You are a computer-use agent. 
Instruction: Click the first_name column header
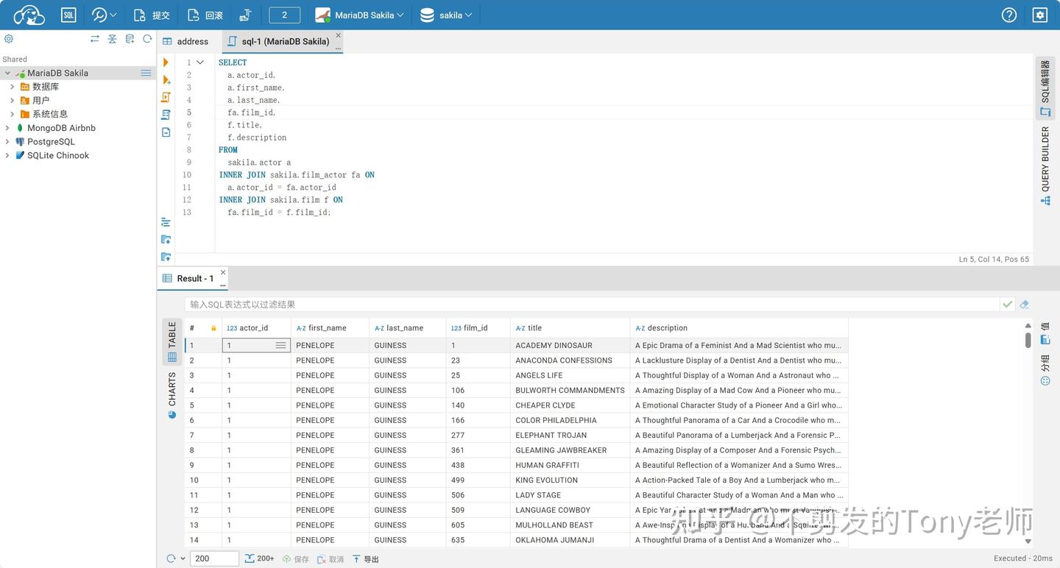coord(330,328)
